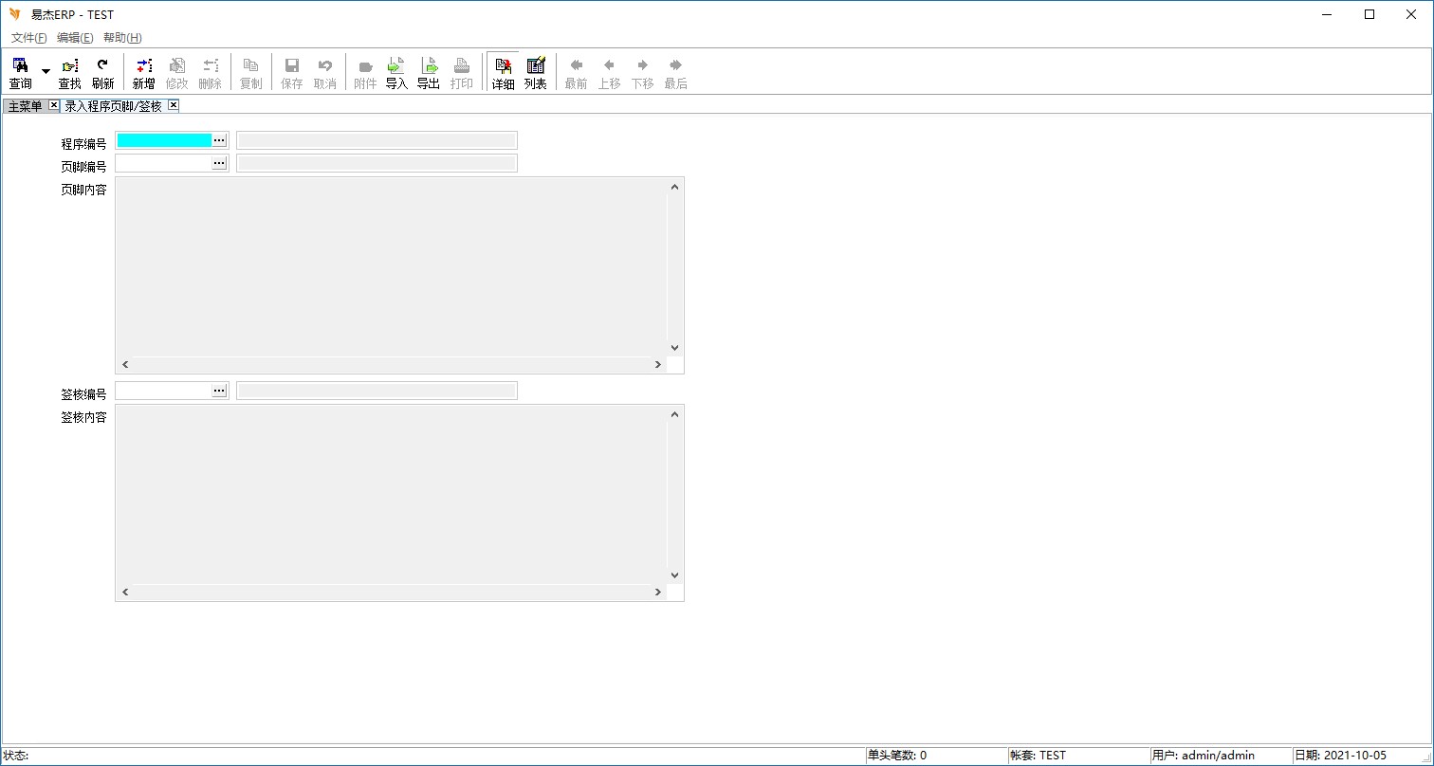Viewport: 1434px width, 766px height.
Task: Open the lookup button for 签核编号
Action: (219, 391)
